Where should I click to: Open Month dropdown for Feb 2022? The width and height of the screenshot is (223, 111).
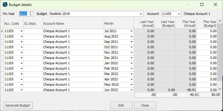pos(131,69)
